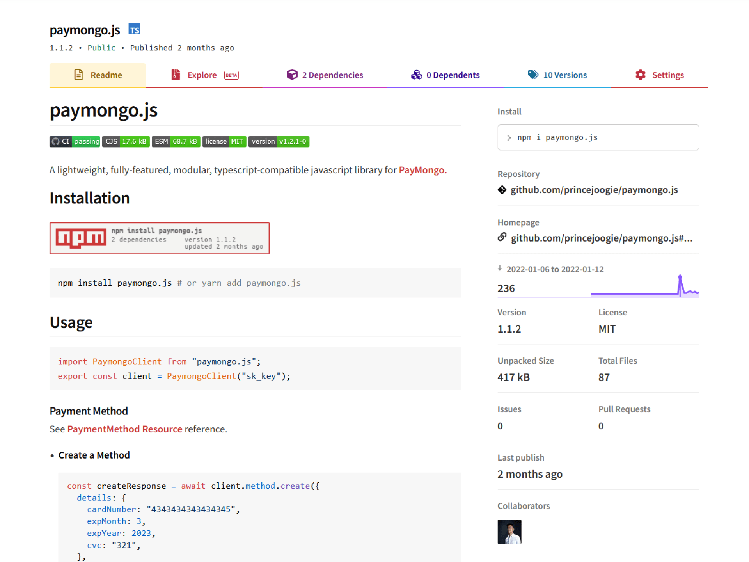Click the Dependents stacked-cubes icon

(x=416, y=75)
